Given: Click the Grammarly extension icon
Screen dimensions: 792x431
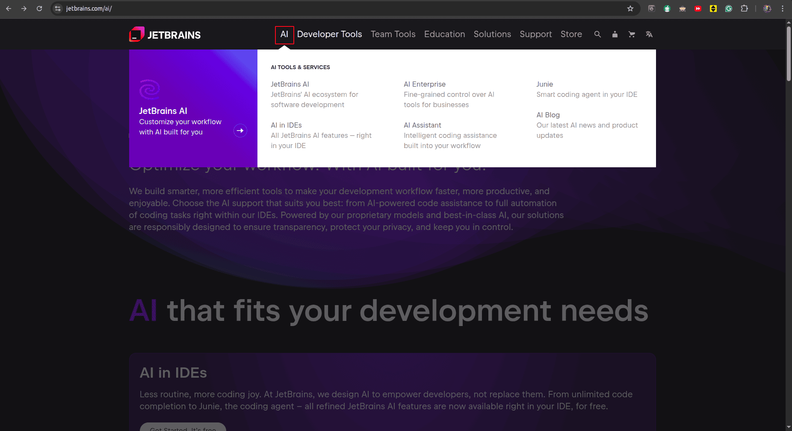Looking at the screenshot, I should pos(729,9).
